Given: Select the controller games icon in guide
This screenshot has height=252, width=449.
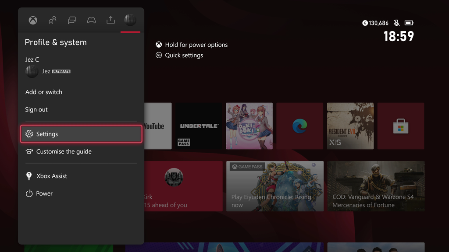Looking at the screenshot, I should [91, 20].
